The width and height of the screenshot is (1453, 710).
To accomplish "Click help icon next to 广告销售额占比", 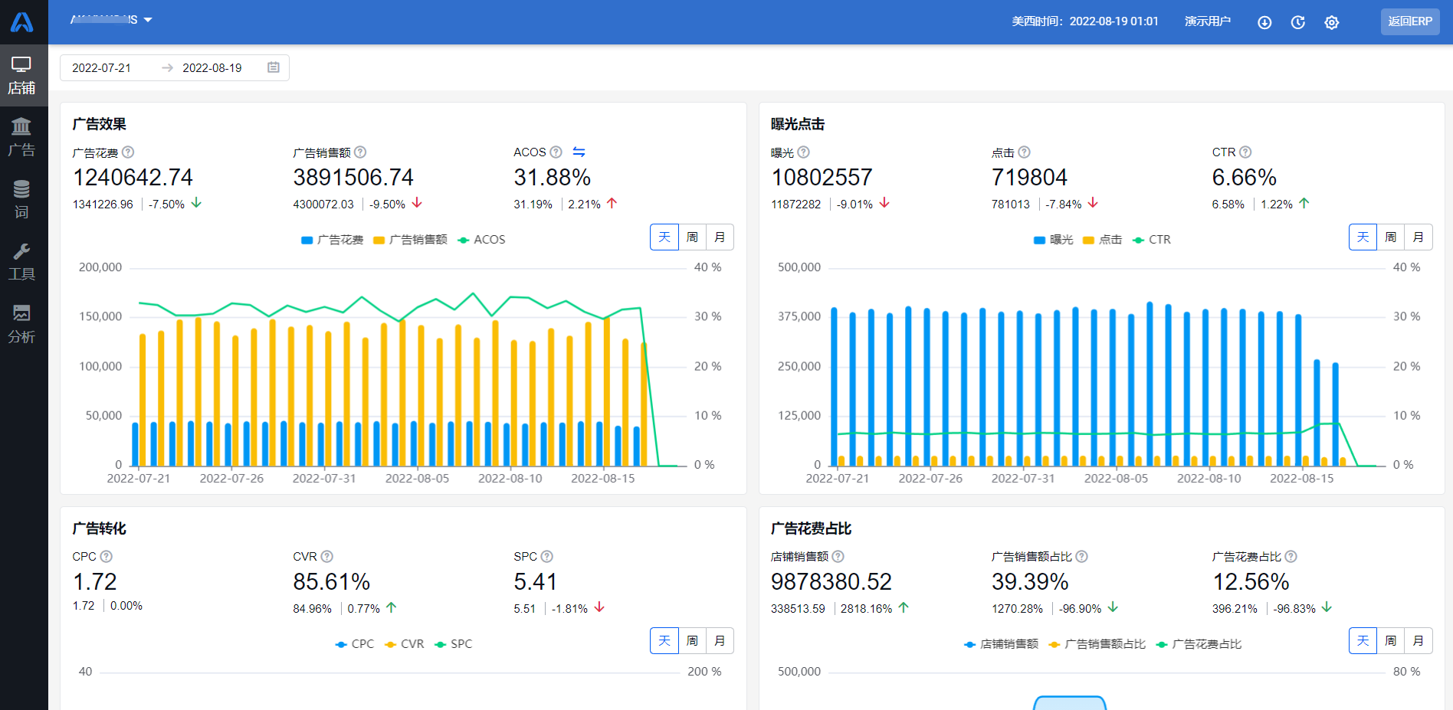I will click(1081, 557).
